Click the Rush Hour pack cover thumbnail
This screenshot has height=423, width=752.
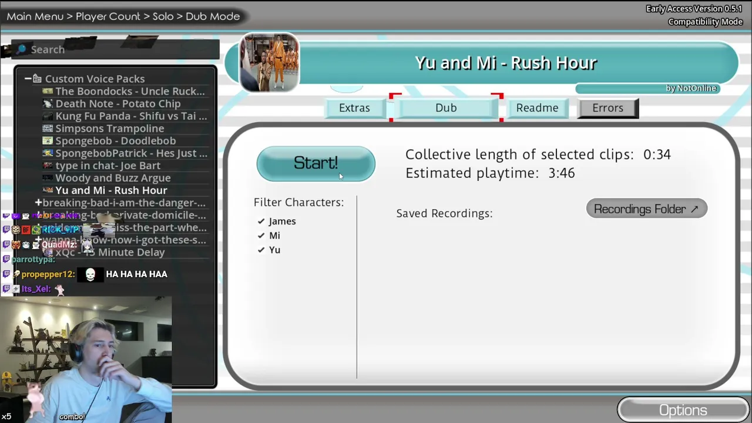[x=270, y=62]
